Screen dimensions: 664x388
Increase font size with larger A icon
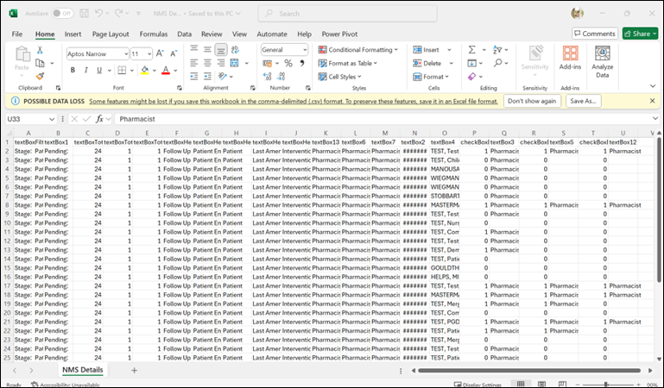pos(160,53)
